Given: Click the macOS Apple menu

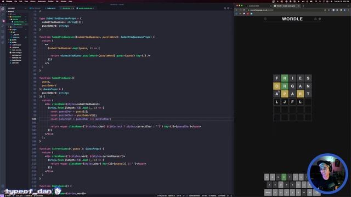Looking at the screenshot, I should 3,1.
